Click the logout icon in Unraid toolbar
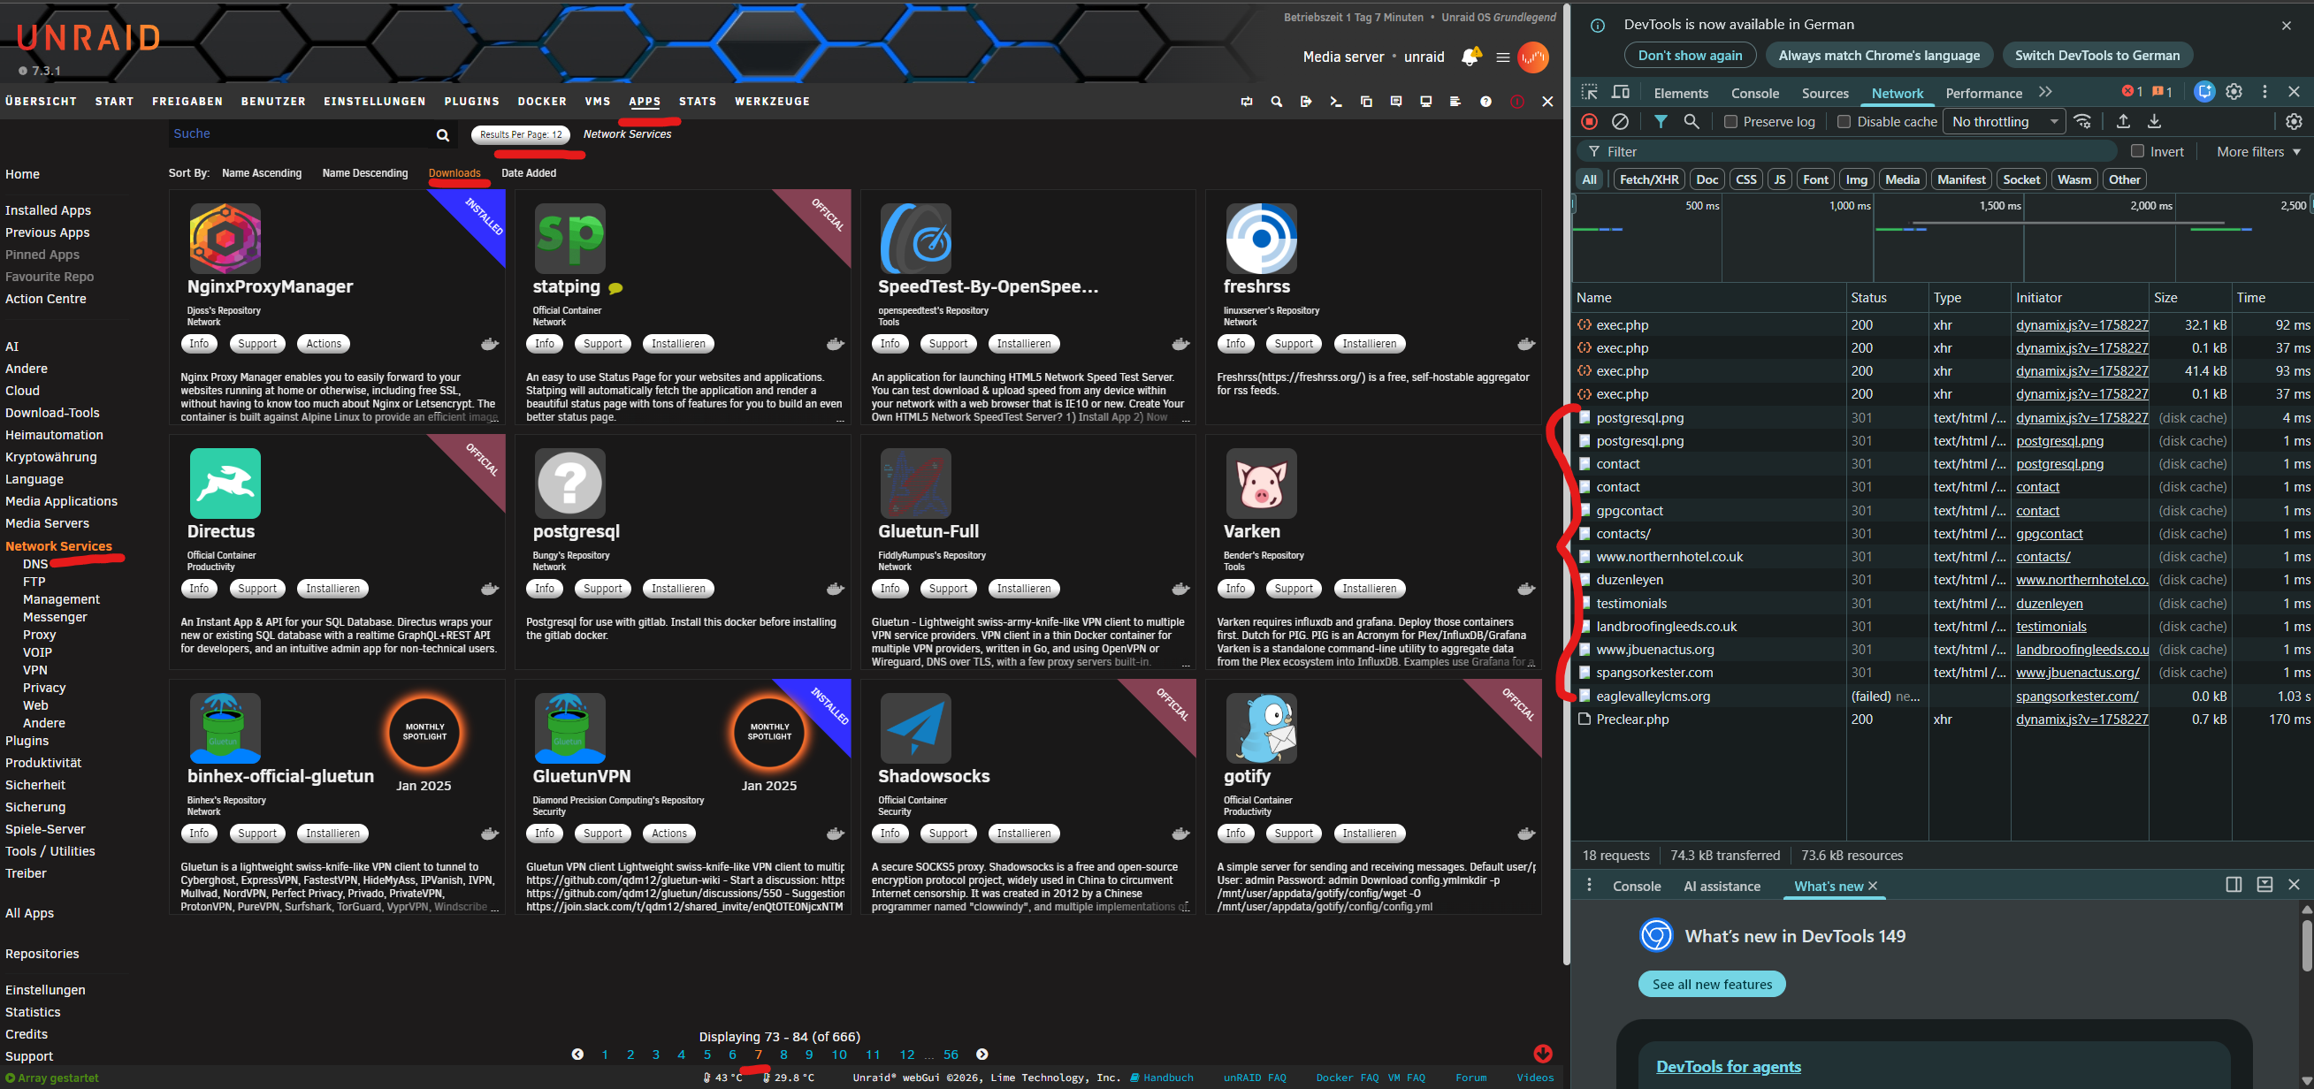This screenshot has height=1089, width=2314. [x=1305, y=102]
